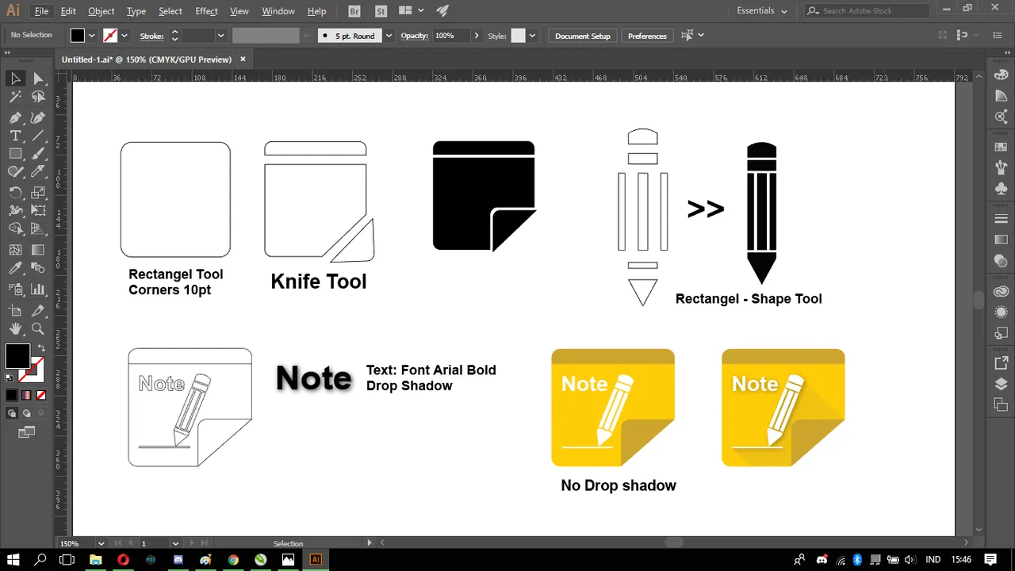Screen dimensions: 1015x571
Task: Click the Preferences button
Action: [647, 36]
